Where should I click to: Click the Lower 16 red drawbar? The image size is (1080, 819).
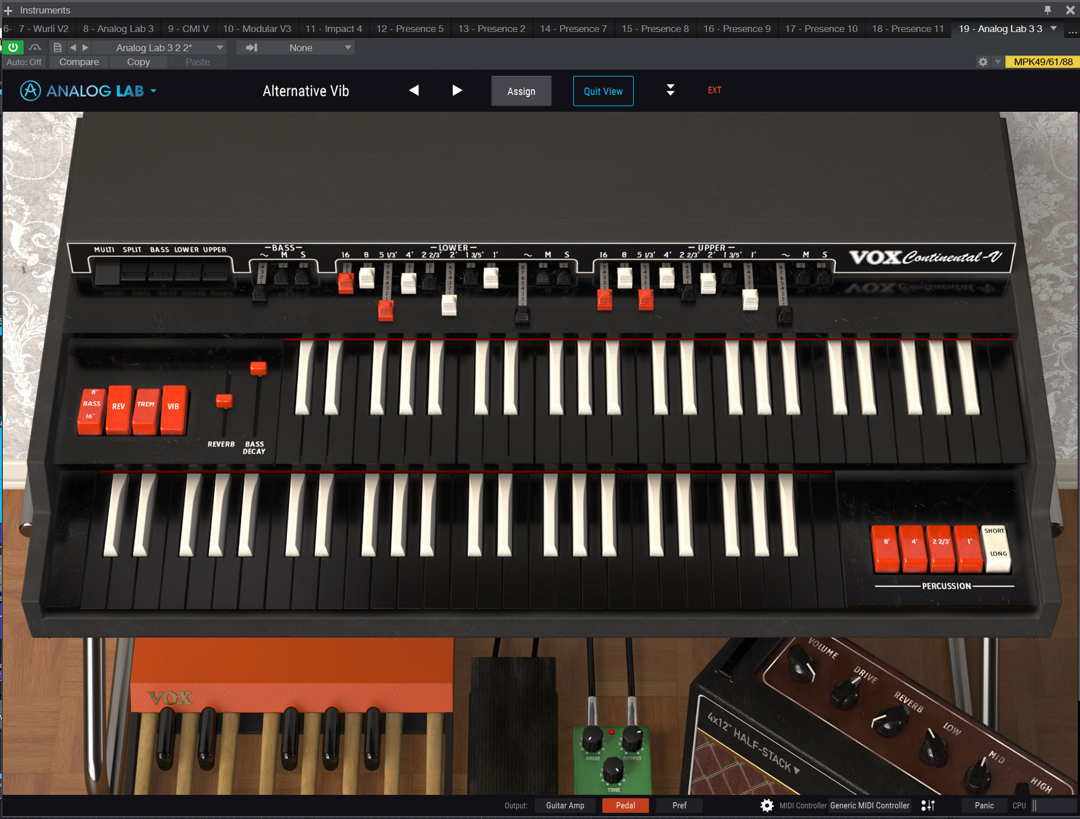pos(346,283)
